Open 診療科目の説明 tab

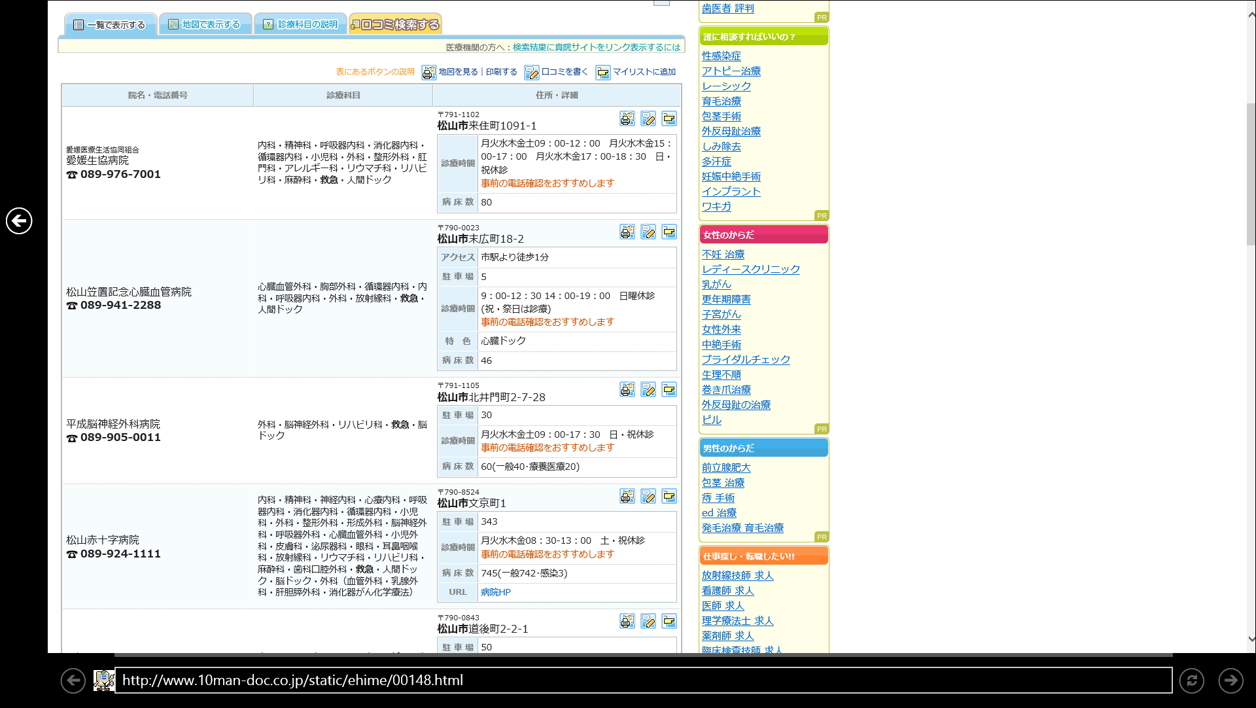pos(301,25)
